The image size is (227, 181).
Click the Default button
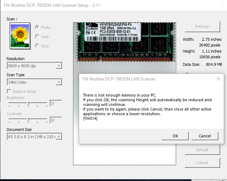[202, 150]
